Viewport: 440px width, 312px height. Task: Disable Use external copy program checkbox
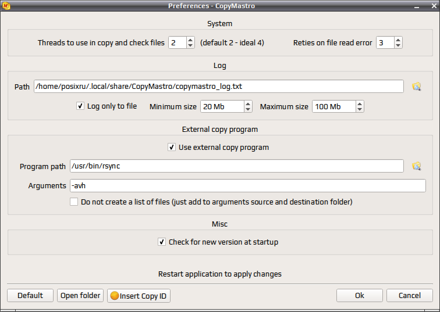point(172,147)
